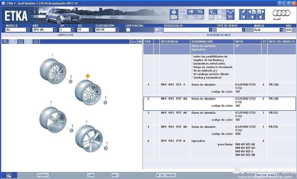The height and width of the screenshot is (179, 297).
Task: Click the REFERENCIA column header
Action: (175, 42)
